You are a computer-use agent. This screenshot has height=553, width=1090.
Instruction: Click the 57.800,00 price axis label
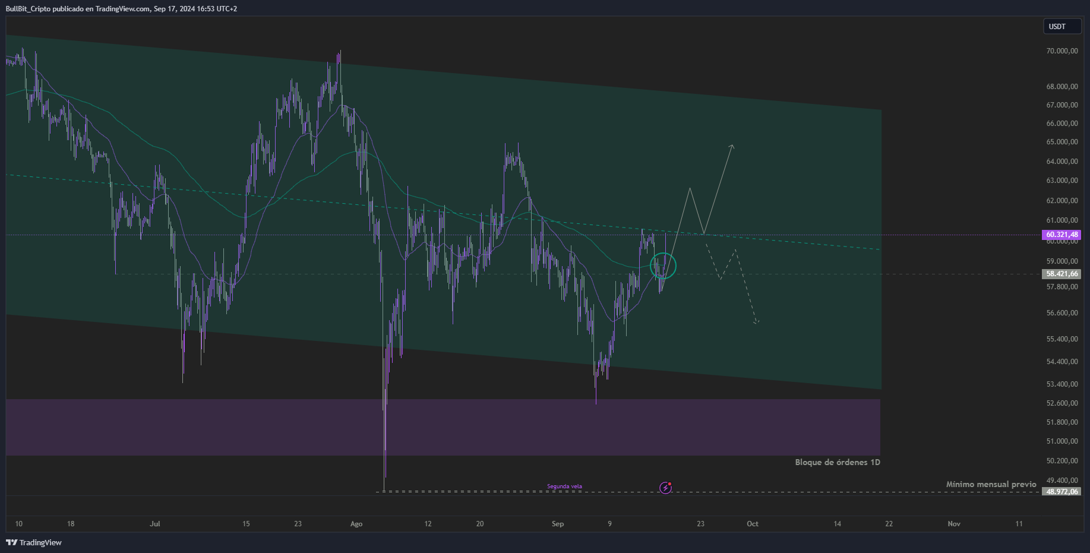pyautogui.click(x=1062, y=287)
